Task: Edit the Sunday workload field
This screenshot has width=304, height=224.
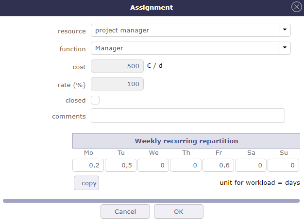Action: (x=284, y=165)
